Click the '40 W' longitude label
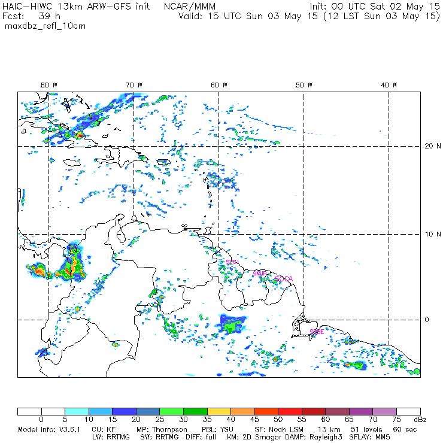The width and height of the screenshot is (443, 443). pyautogui.click(x=389, y=85)
